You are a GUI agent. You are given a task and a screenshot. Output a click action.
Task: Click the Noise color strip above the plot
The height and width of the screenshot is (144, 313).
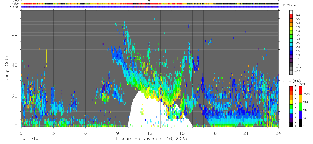pos(150,4)
